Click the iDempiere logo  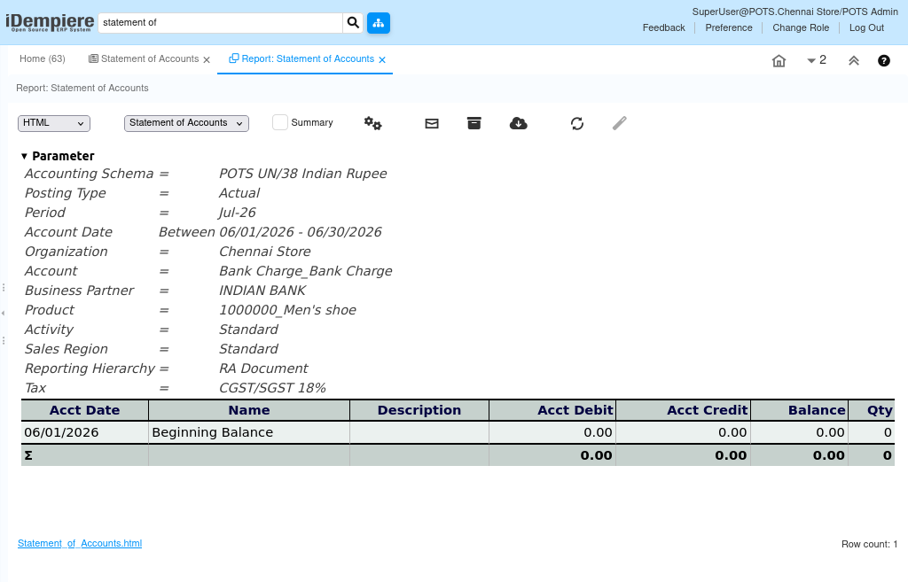(50, 22)
